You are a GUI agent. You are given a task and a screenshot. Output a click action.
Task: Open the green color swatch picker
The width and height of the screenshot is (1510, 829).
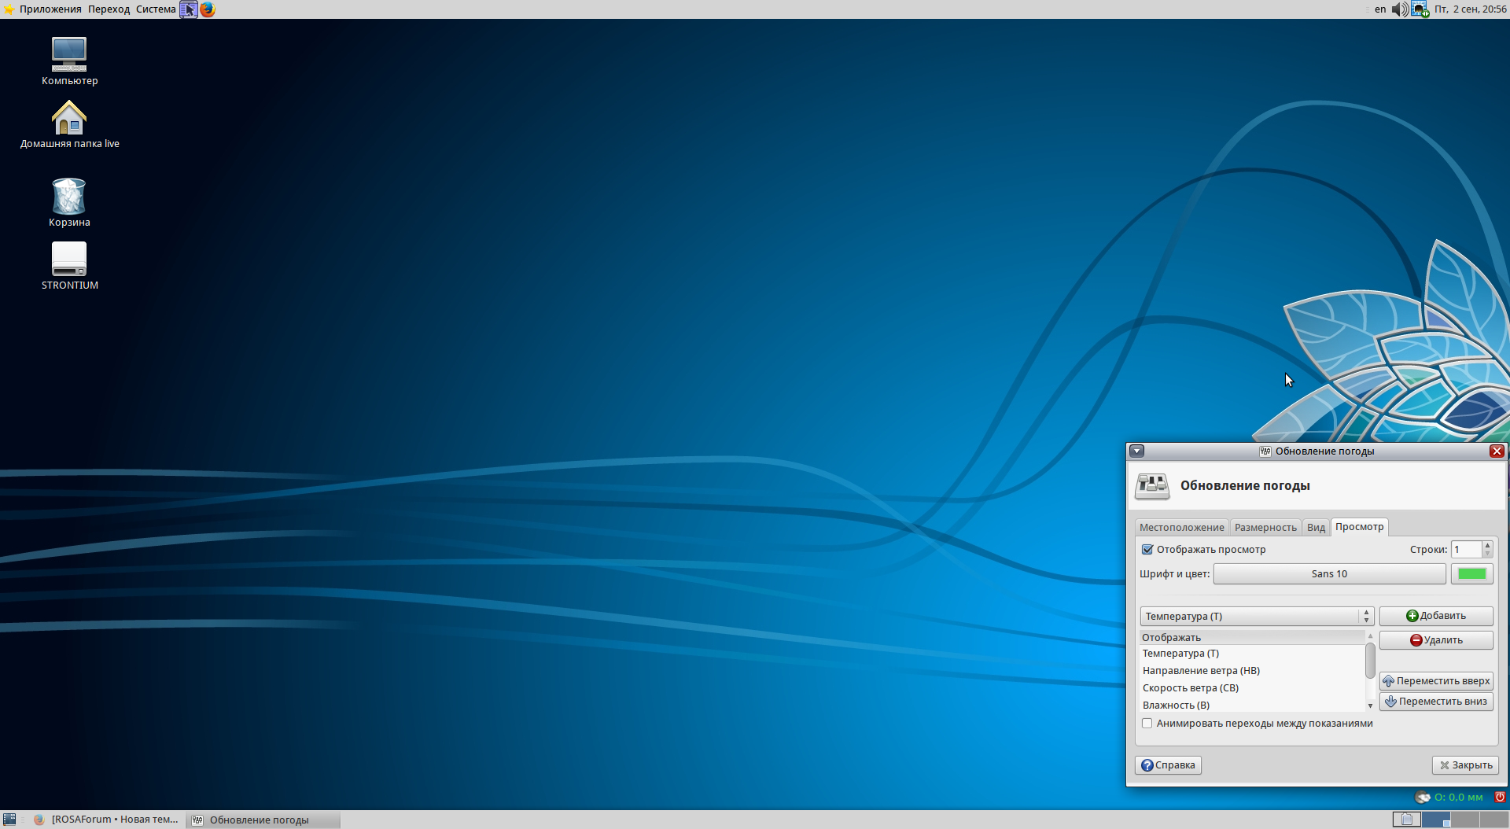click(1471, 573)
